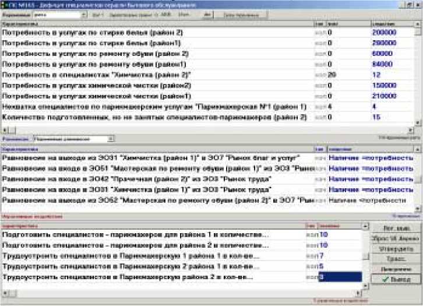This screenshot has height=306, width=423.
Task: Click value 7 in the Парикмахерскую 1 района 1 row
Action: (321, 256)
